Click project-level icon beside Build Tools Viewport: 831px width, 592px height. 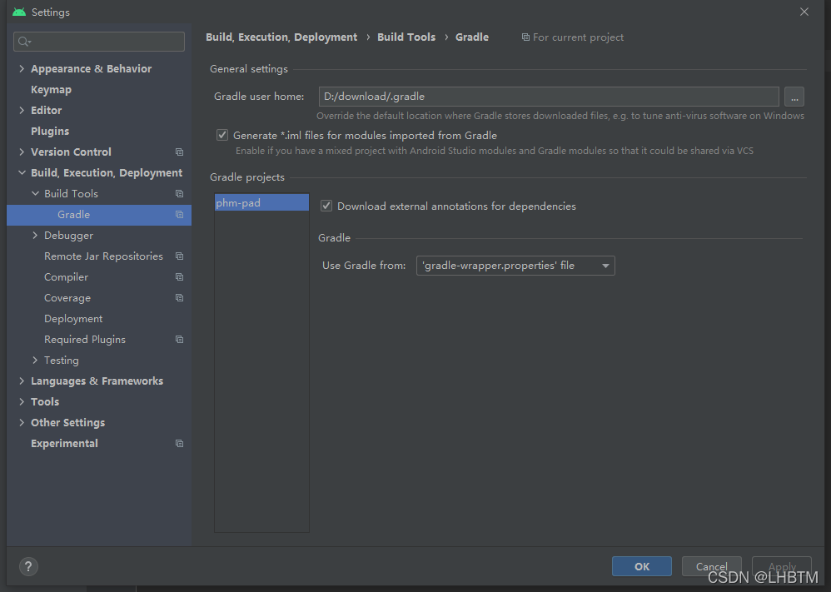coord(180,194)
